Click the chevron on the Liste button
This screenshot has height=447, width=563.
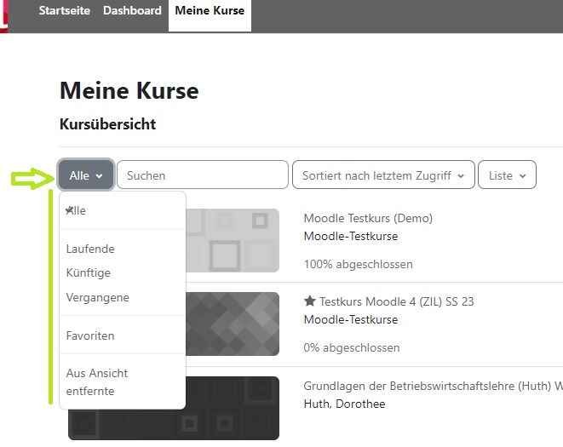click(x=522, y=176)
